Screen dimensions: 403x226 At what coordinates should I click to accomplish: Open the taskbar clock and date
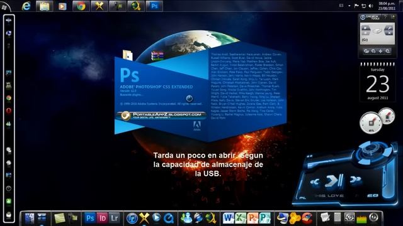[387, 6]
